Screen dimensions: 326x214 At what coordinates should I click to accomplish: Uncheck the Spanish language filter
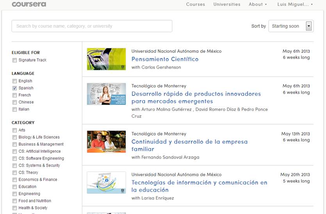point(15,88)
